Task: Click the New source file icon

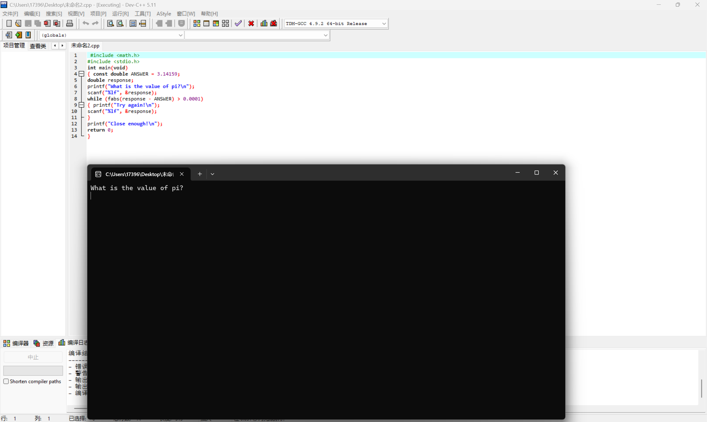Action: pyautogui.click(x=9, y=23)
